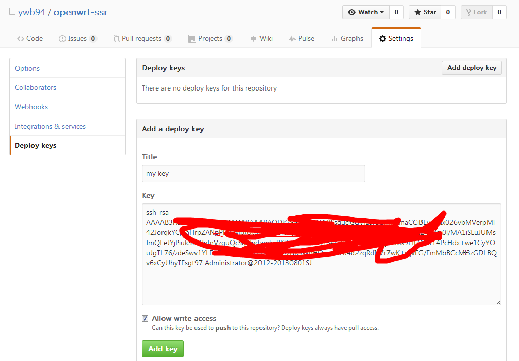The width and height of the screenshot is (519, 361).
Task: Open Integrations & services sidebar item
Action: [x=68, y=126]
